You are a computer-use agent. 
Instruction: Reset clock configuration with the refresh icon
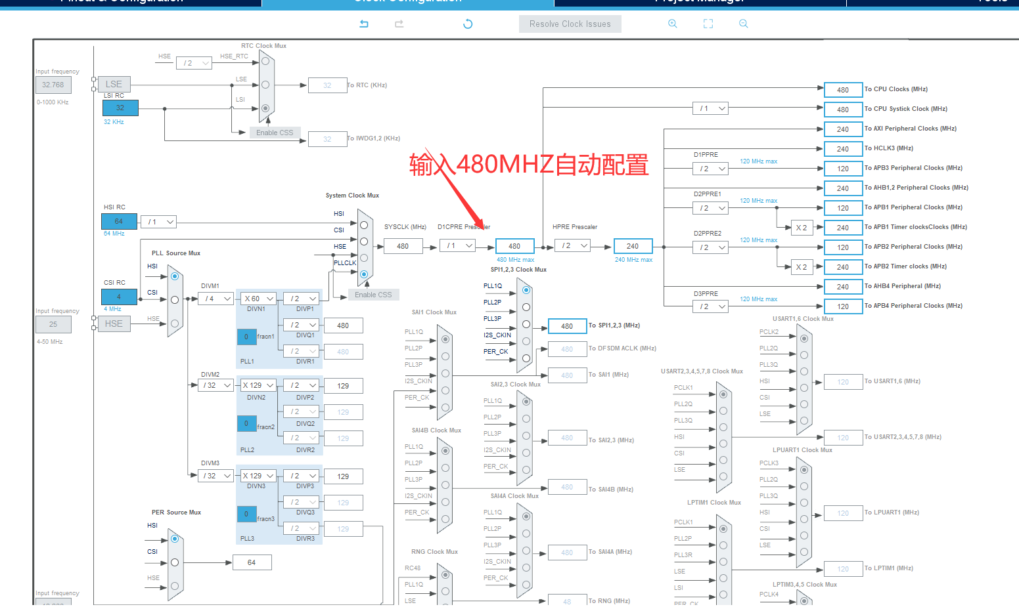[x=467, y=24]
